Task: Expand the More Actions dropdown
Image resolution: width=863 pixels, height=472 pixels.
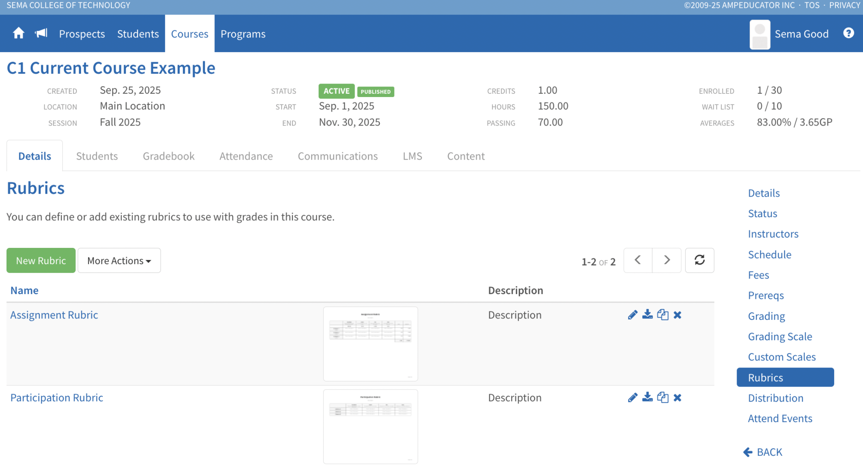Action: [119, 261]
